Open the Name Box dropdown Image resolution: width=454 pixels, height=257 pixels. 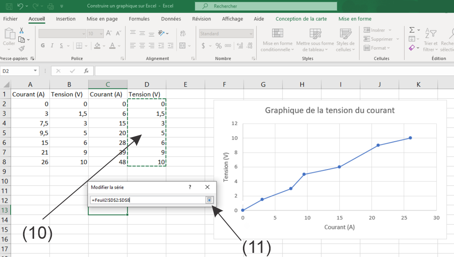[36, 71]
